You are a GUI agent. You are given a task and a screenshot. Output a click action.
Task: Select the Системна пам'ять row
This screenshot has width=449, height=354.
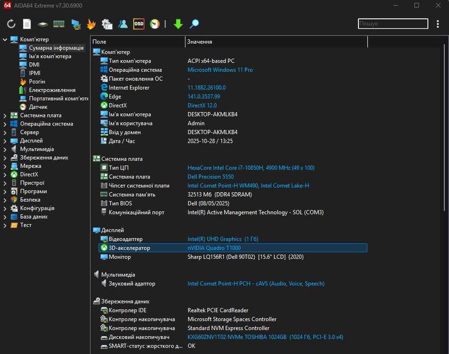[x=233, y=194]
